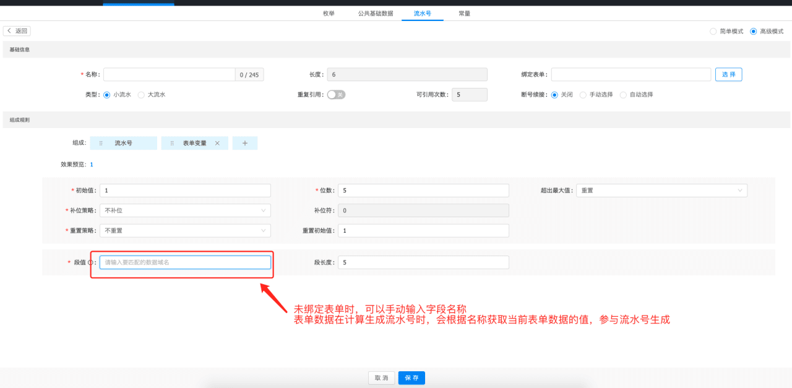This screenshot has width=792, height=388.
Task: Click the 位数 input field
Action: pyautogui.click(x=423, y=191)
